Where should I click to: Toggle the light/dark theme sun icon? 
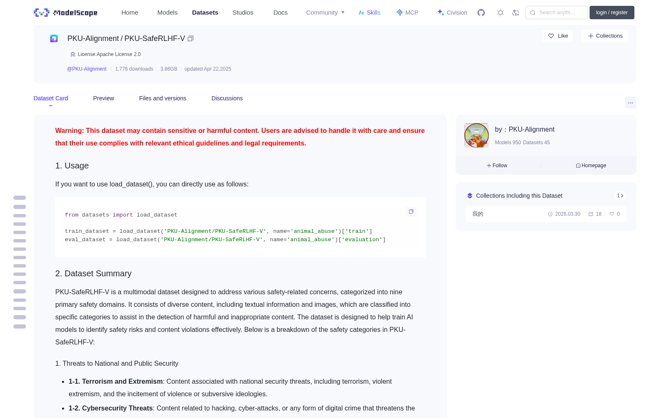coord(500,13)
